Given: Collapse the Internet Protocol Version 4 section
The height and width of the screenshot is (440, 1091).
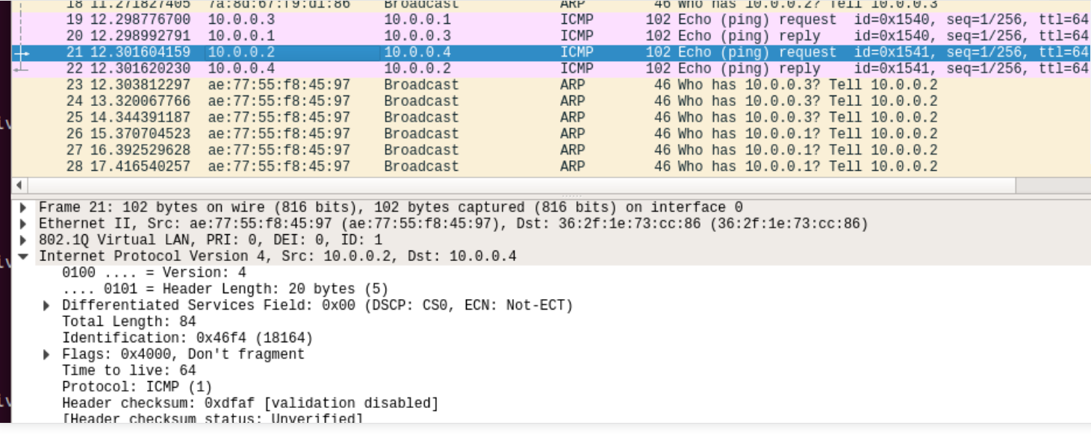Looking at the screenshot, I should 23,257.
